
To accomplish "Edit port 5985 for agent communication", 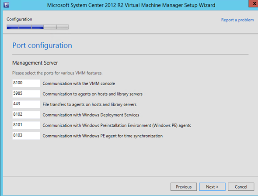I will click(26, 94).
